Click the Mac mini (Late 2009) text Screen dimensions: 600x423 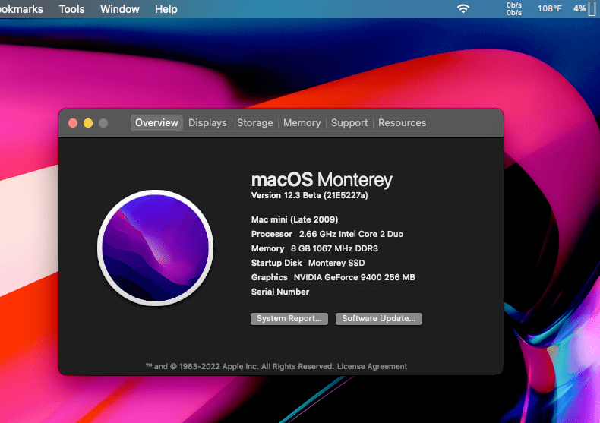click(x=295, y=219)
